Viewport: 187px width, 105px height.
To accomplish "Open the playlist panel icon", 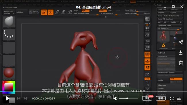I will 179,98.
